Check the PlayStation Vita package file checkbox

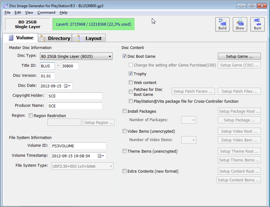pyautogui.click(x=131, y=101)
